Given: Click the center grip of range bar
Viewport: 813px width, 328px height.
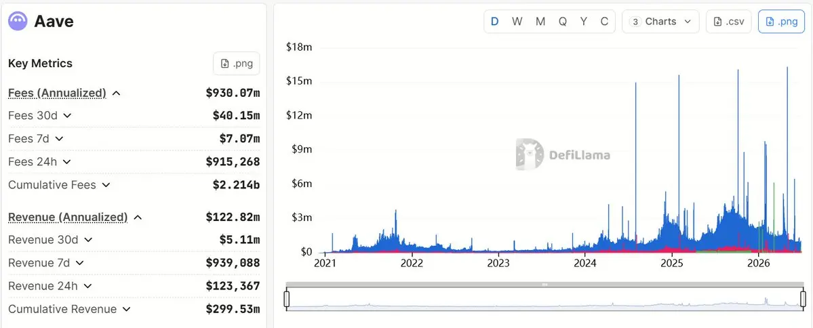Looking at the screenshot, I should [x=544, y=285].
